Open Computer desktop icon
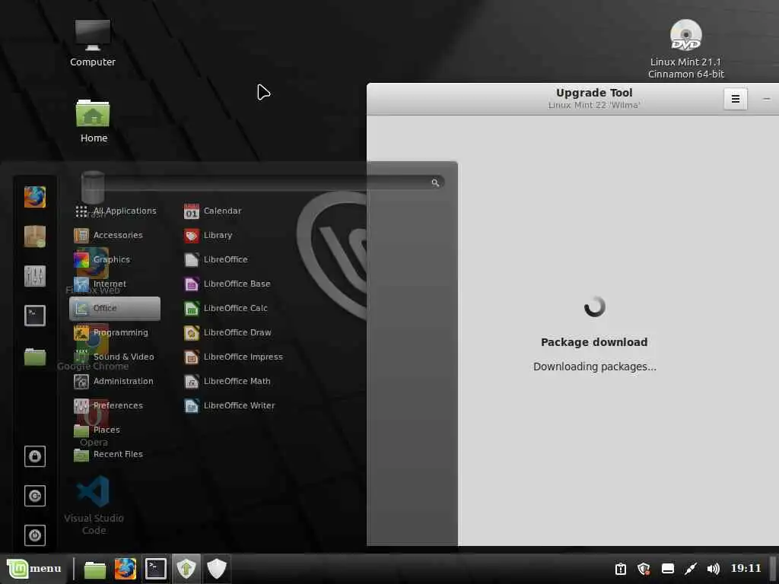This screenshot has width=779, height=584. 93,43
